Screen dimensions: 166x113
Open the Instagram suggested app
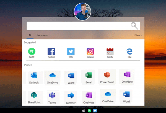click(90, 53)
